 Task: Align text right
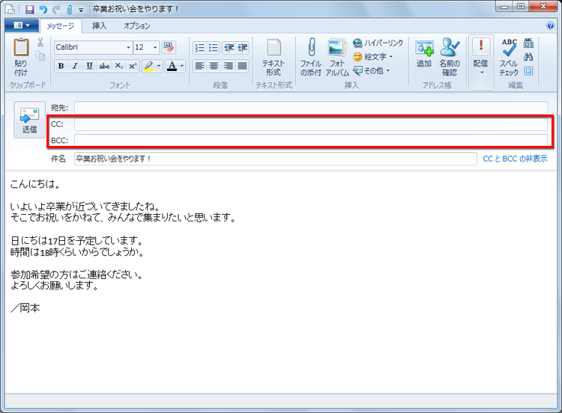(x=228, y=66)
